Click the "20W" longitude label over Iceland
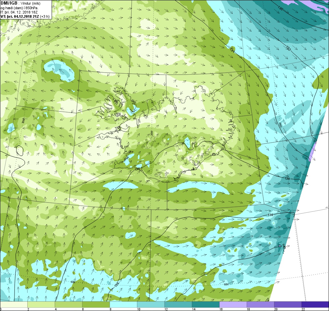 tap(151, 133)
